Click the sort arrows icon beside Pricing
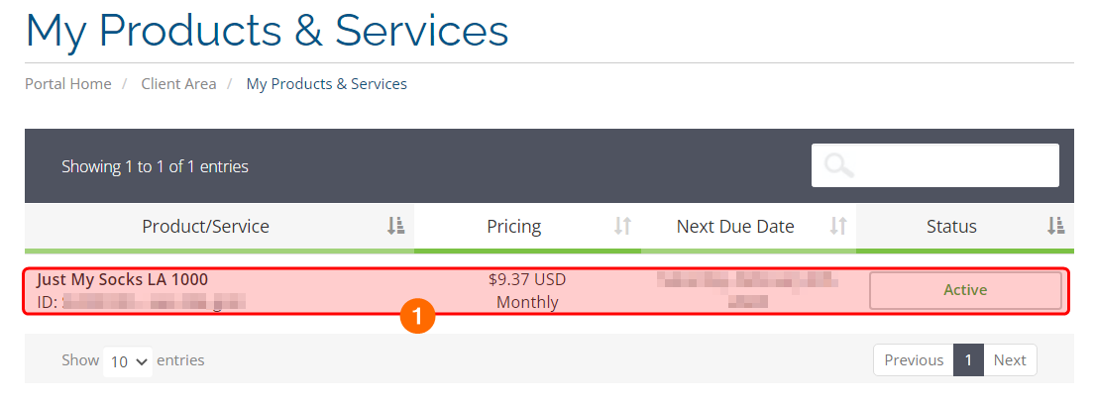1094x403 pixels. 622,227
